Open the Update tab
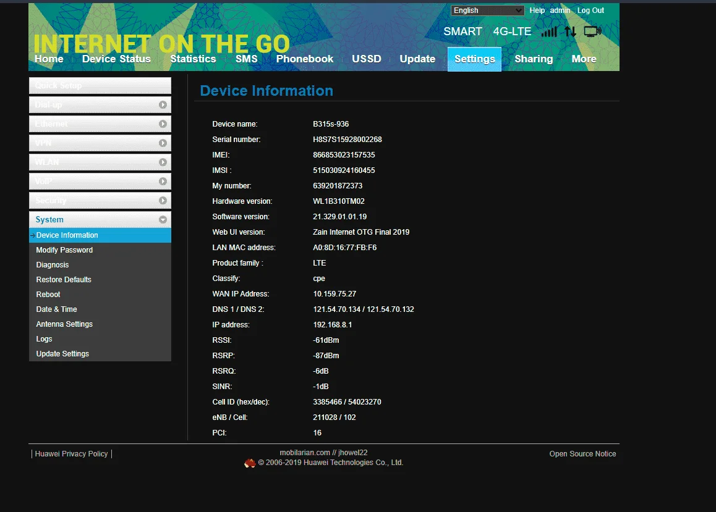Screen dimensions: 716x512 pos(417,59)
